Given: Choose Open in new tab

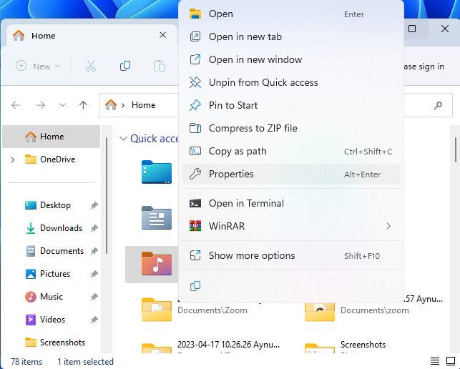Looking at the screenshot, I should tap(290, 37).
